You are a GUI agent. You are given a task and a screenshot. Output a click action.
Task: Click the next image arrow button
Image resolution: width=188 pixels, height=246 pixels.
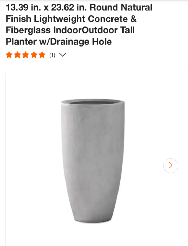(x=171, y=166)
